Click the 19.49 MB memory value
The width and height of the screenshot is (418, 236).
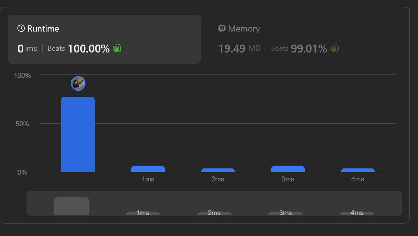(240, 48)
